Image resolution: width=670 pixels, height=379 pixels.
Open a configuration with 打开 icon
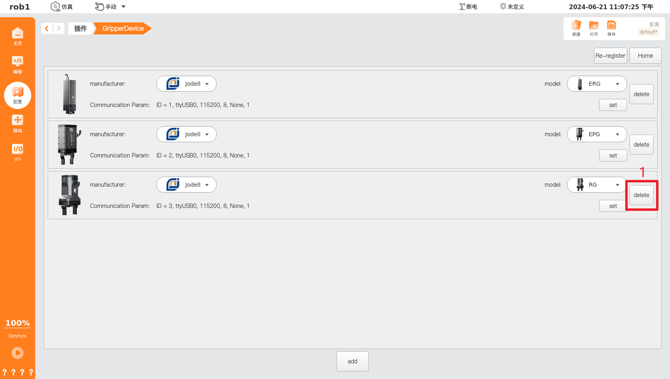[x=594, y=28]
